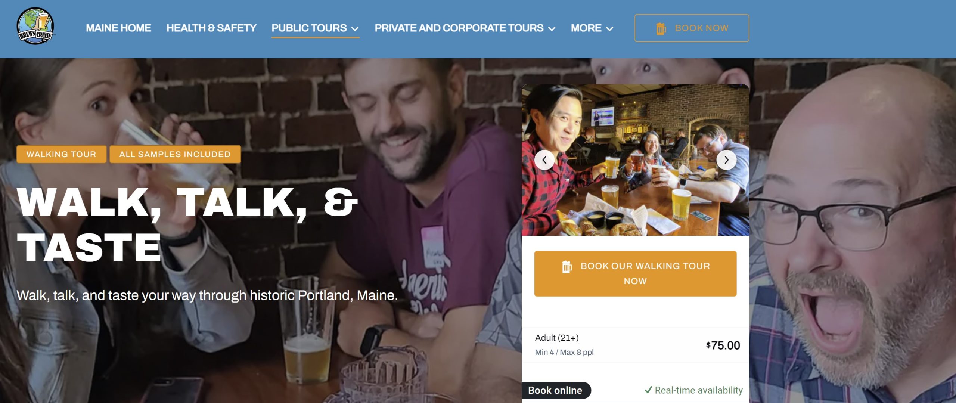
Task: Click the All Samples Included tag
Action: click(x=175, y=154)
